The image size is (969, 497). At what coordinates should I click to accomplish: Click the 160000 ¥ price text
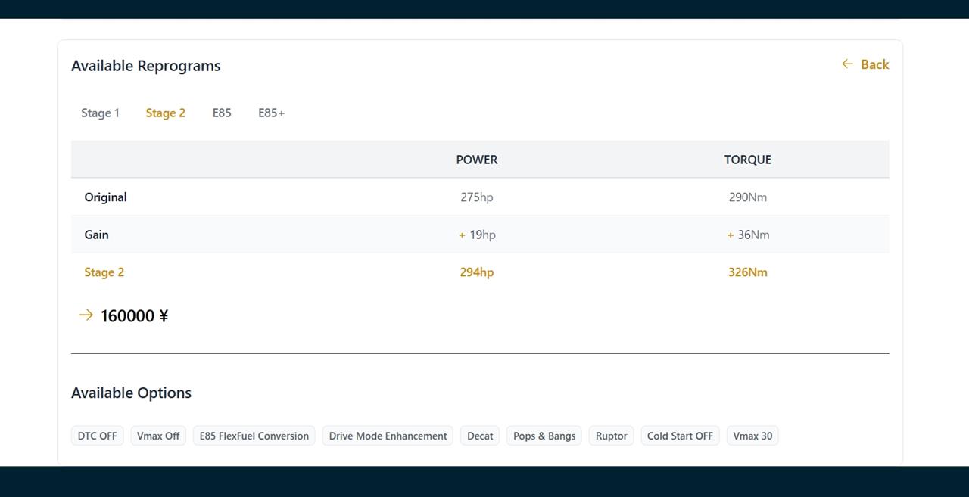(134, 315)
